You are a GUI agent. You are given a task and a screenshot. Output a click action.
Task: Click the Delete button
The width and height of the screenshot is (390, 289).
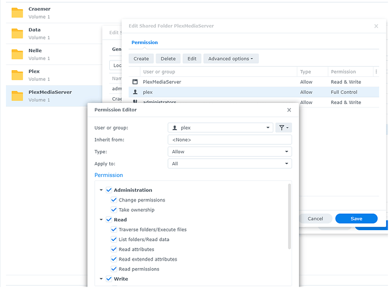pyautogui.click(x=168, y=59)
